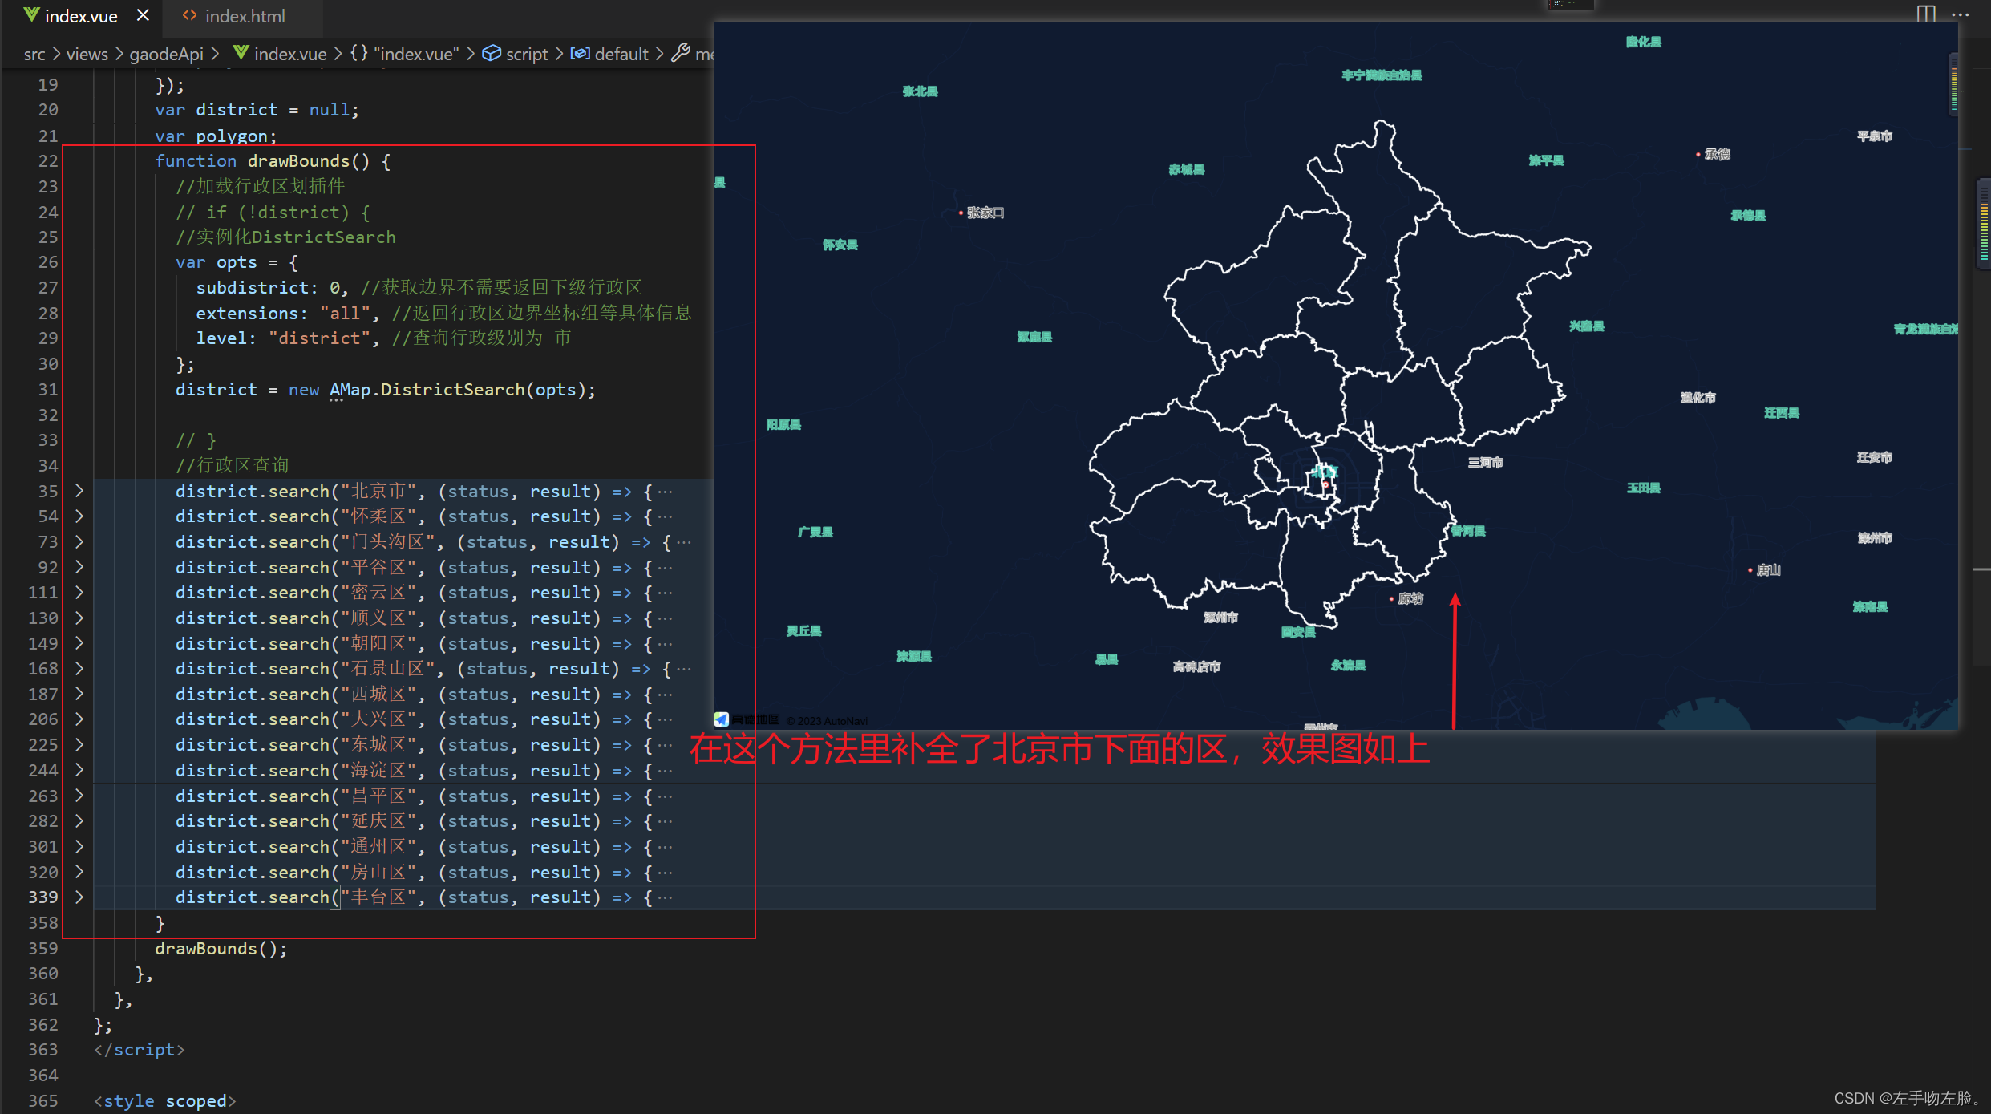This screenshot has height=1114, width=1991.
Task: Open gaodeApi folder in breadcrumb
Action: pos(166,54)
